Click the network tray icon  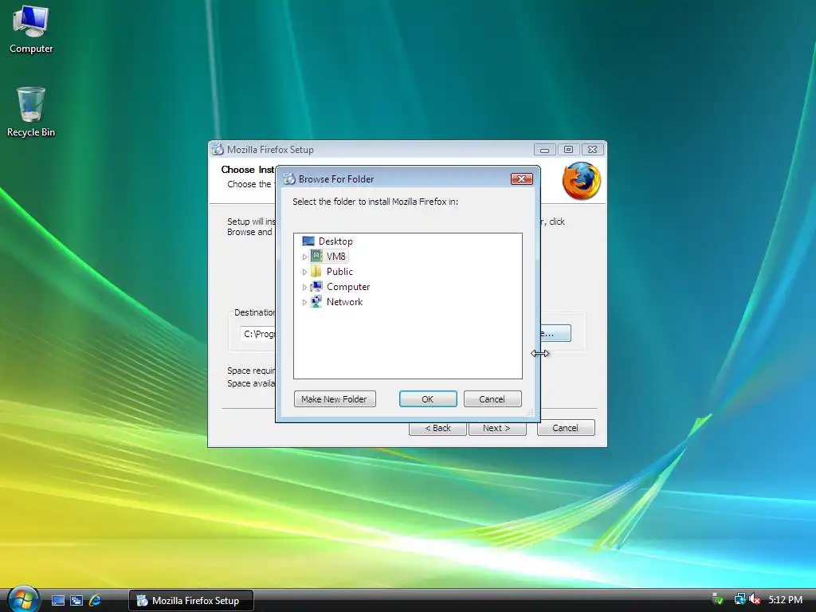click(739, 599)
